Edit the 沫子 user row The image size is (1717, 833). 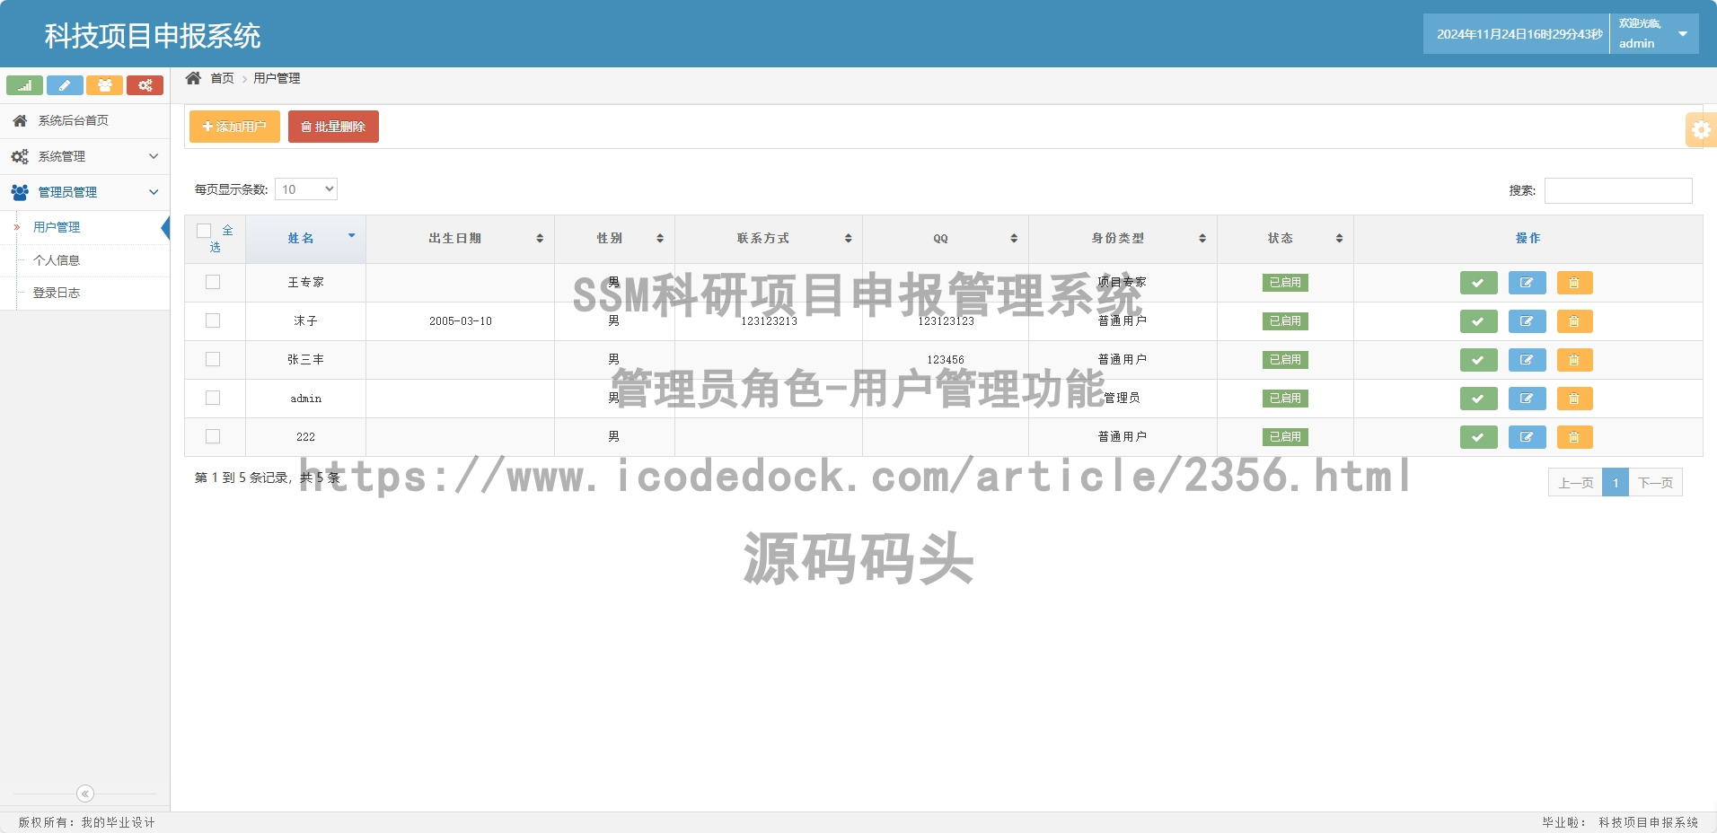(1527, 321)
